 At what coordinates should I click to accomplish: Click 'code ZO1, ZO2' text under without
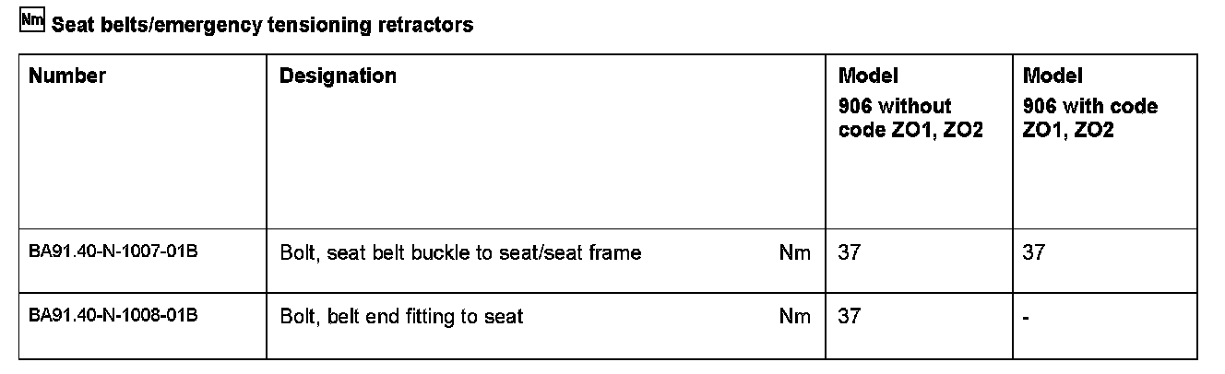pos(910,131)
